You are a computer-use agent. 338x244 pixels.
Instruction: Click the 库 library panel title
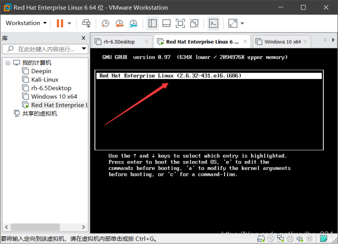click(x=5, y=39)
